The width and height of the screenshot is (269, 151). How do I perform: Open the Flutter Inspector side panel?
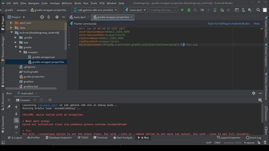266,55
